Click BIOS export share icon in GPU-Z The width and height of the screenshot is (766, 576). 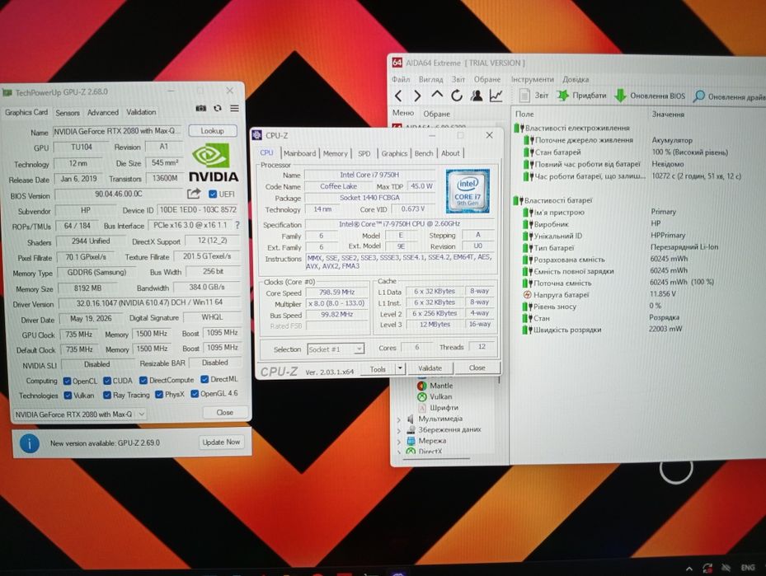click(x=194, y=194)
